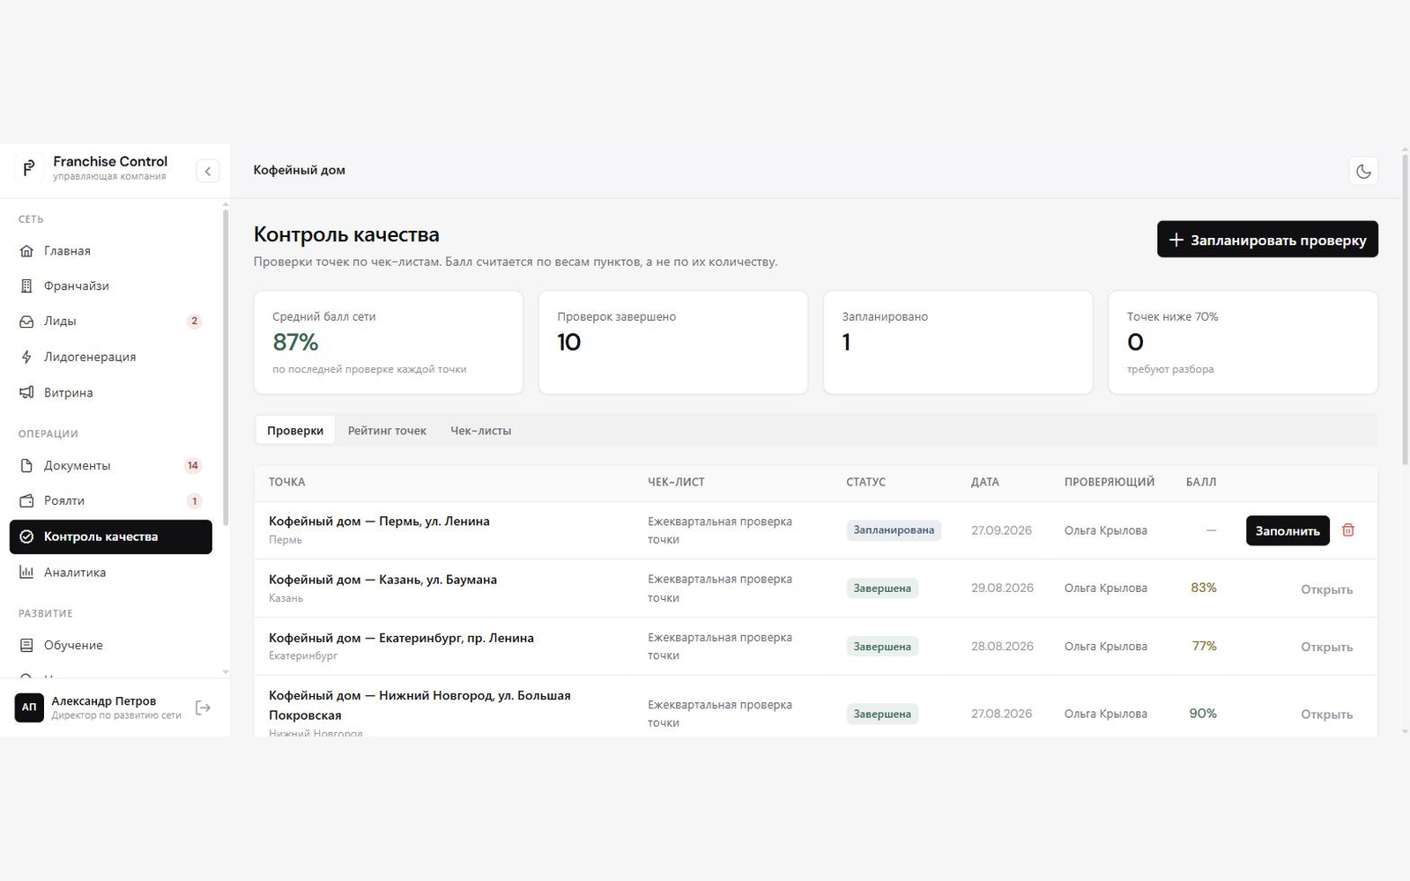Log out using the exit icon

click(203, 707)
